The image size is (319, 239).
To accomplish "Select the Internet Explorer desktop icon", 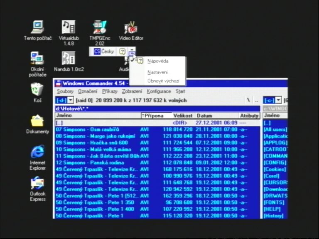I will [x=37, y=158].
